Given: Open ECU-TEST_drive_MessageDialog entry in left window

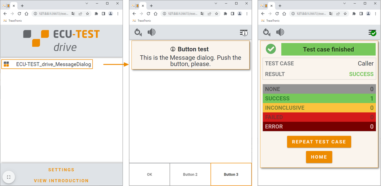Looking at the screenshot, I should pyautogui.click(x=47, y=64).
